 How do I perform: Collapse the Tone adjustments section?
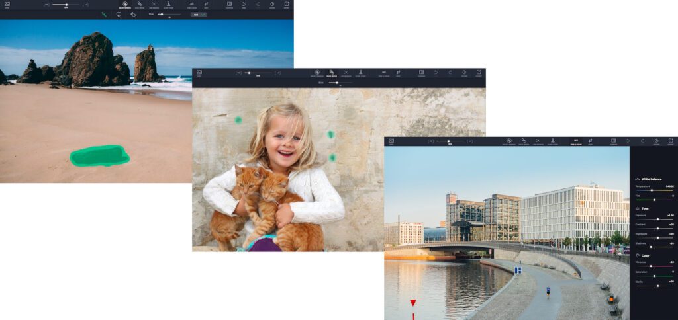tap(645, 208)
